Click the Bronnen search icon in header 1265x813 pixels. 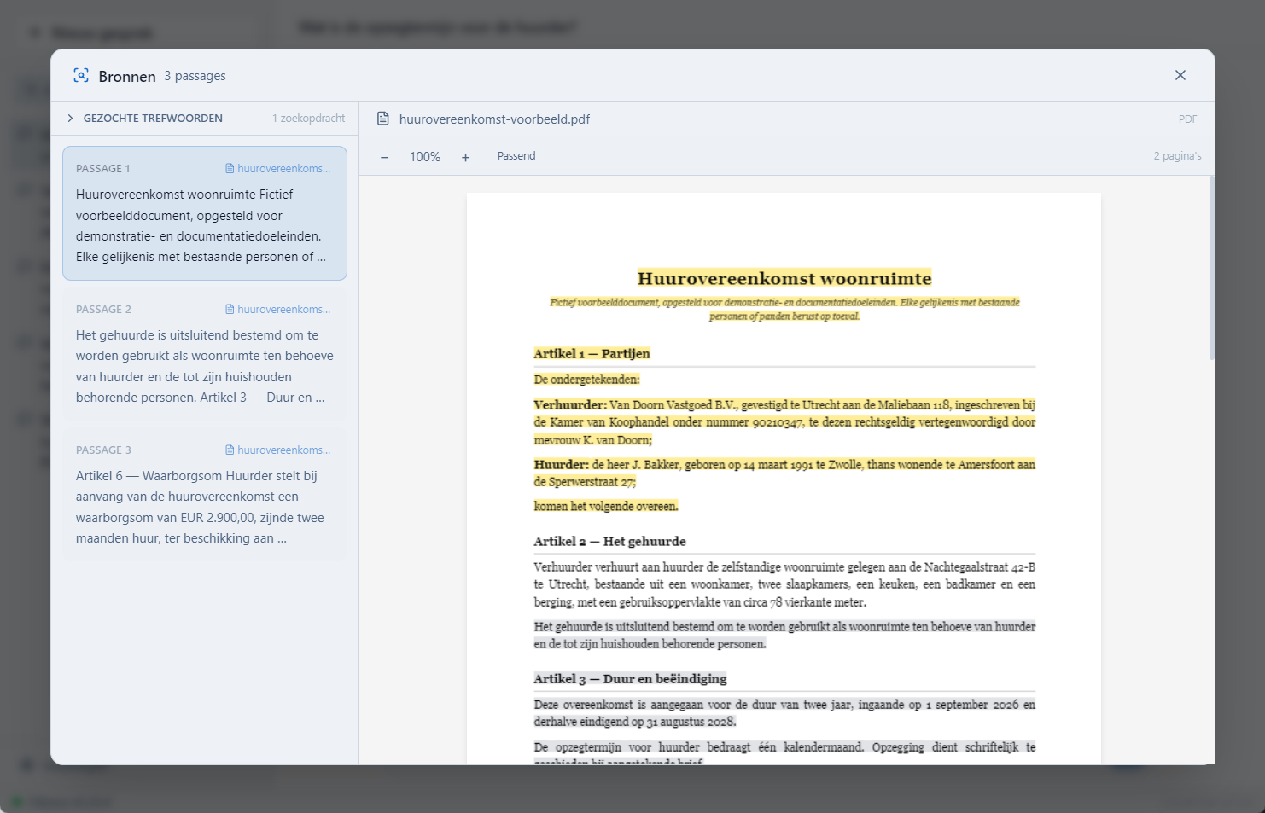(x=81, y=75)
